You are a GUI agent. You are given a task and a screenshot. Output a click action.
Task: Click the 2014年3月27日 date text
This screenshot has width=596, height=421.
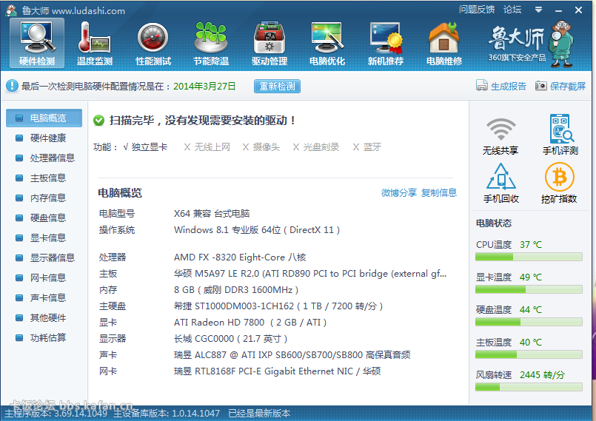[x=204, y=87]
